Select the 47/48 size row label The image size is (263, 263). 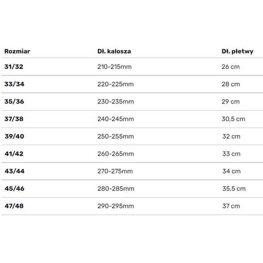[14, 206]
